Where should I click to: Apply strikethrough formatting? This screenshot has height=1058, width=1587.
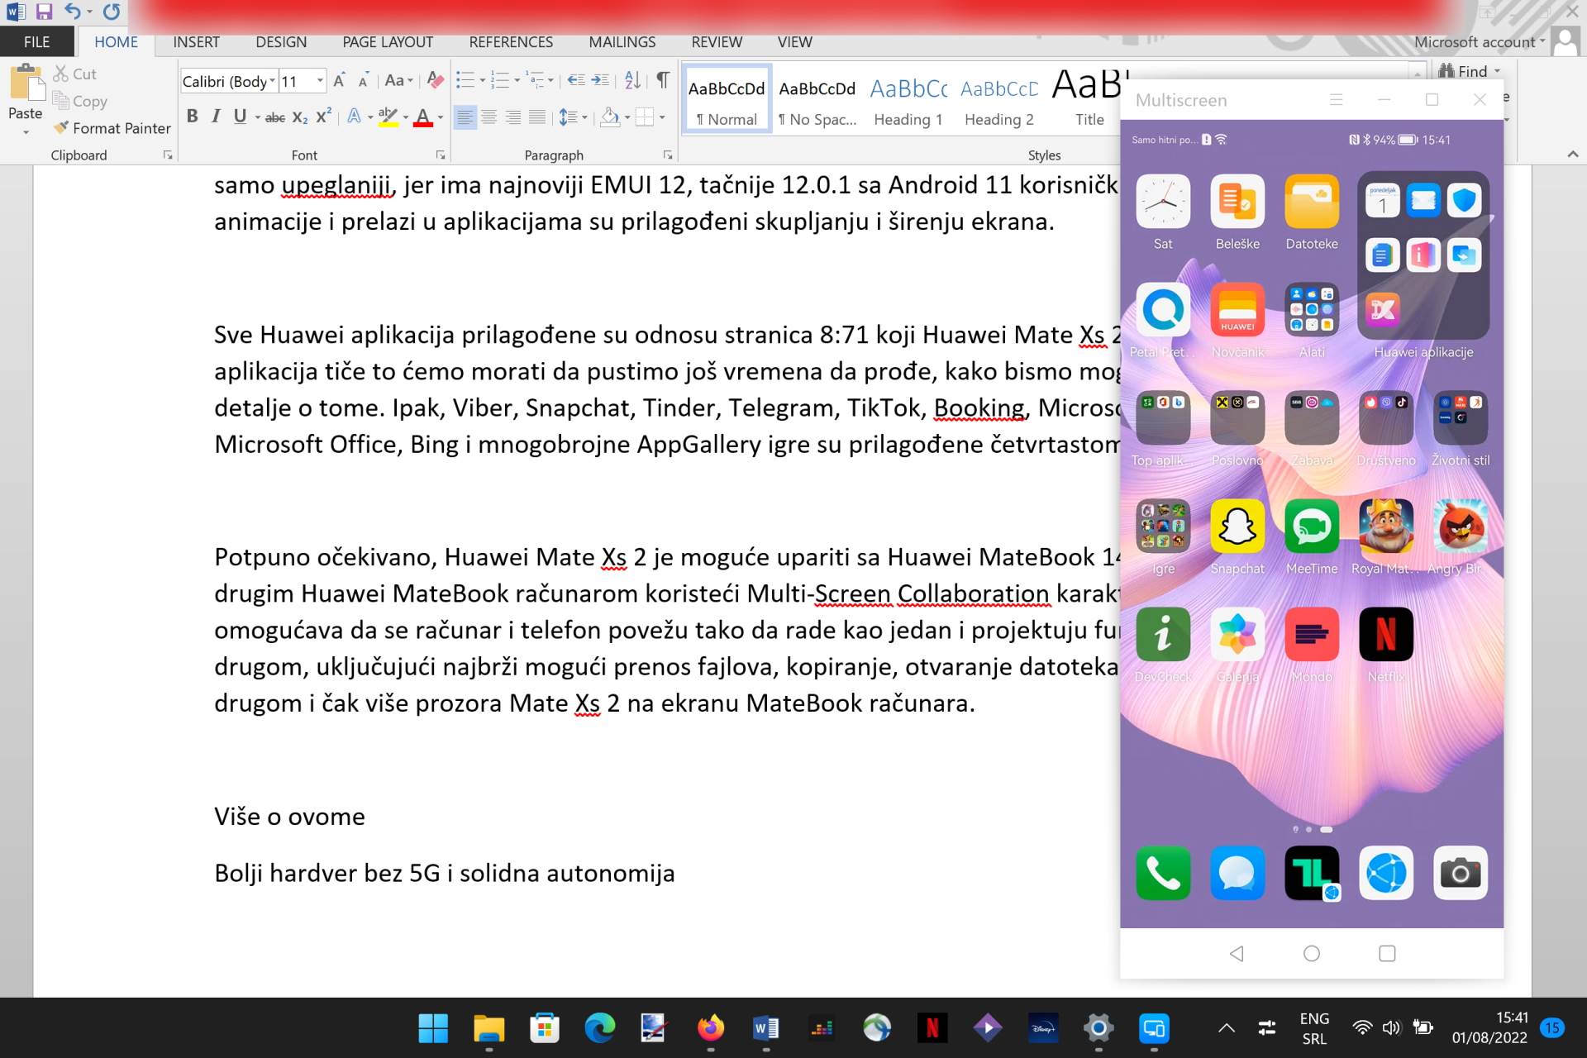(274, 117)
